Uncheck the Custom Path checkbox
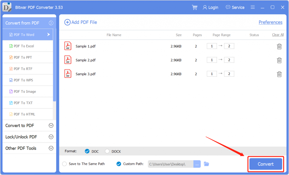The width and height of the screenshot is (289, 175). coord(119,164)
